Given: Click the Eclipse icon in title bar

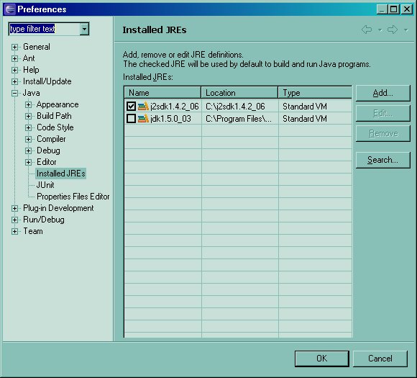Looking at the screenshot, I should (10, 9).
